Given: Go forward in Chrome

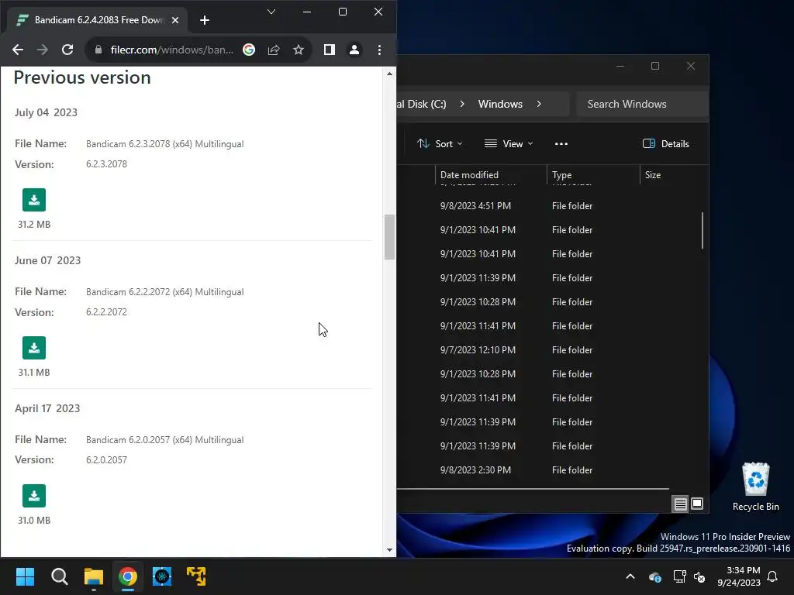Looking at the screenshot, I should pos(43,50).
